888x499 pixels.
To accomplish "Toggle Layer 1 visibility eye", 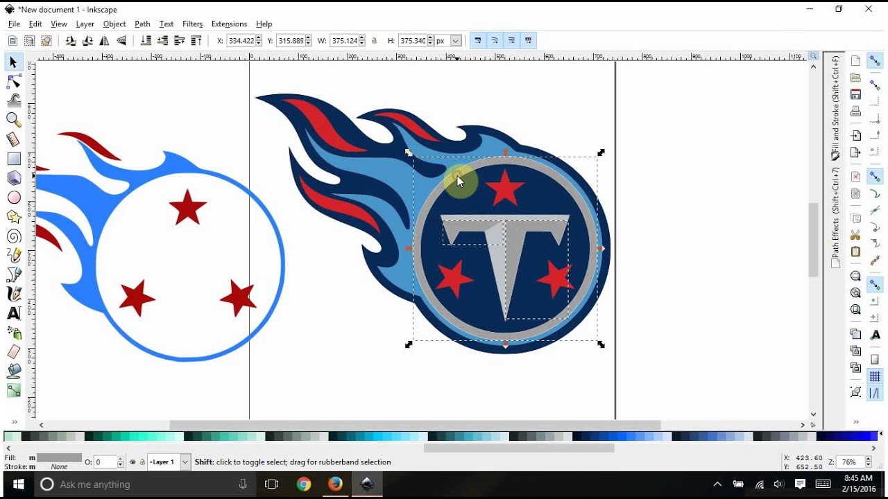I will 133,462.
